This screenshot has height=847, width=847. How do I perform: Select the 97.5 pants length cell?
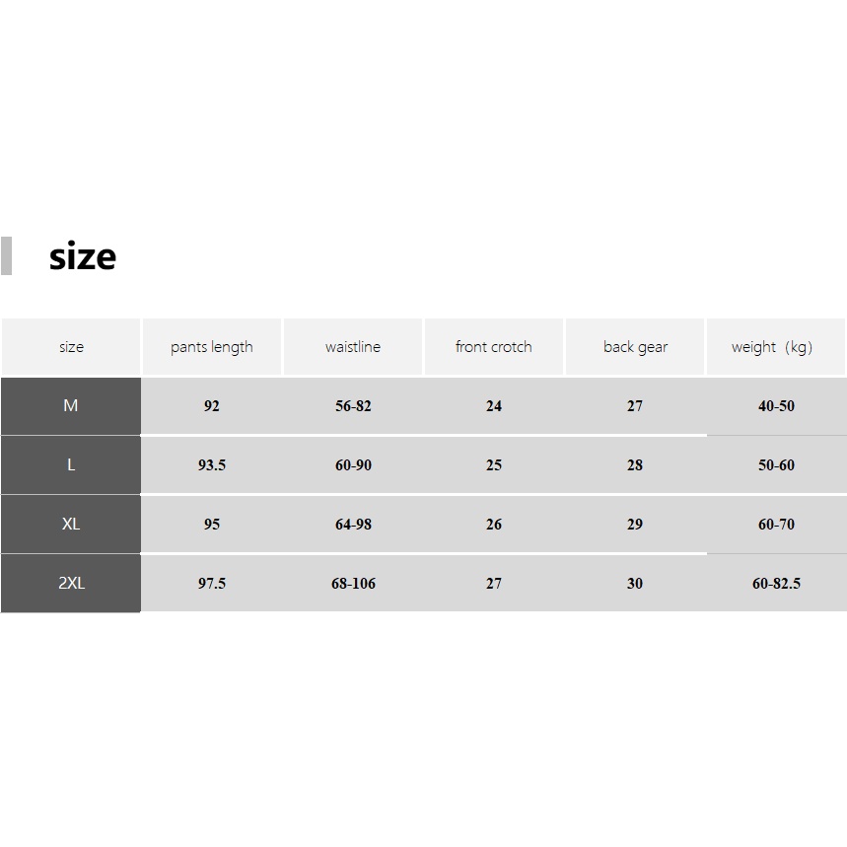coord(212,584)
